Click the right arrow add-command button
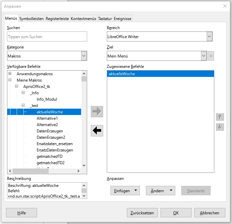Viewport: 232px width, 224px height. pyautogui.click(x=97, y=112)
